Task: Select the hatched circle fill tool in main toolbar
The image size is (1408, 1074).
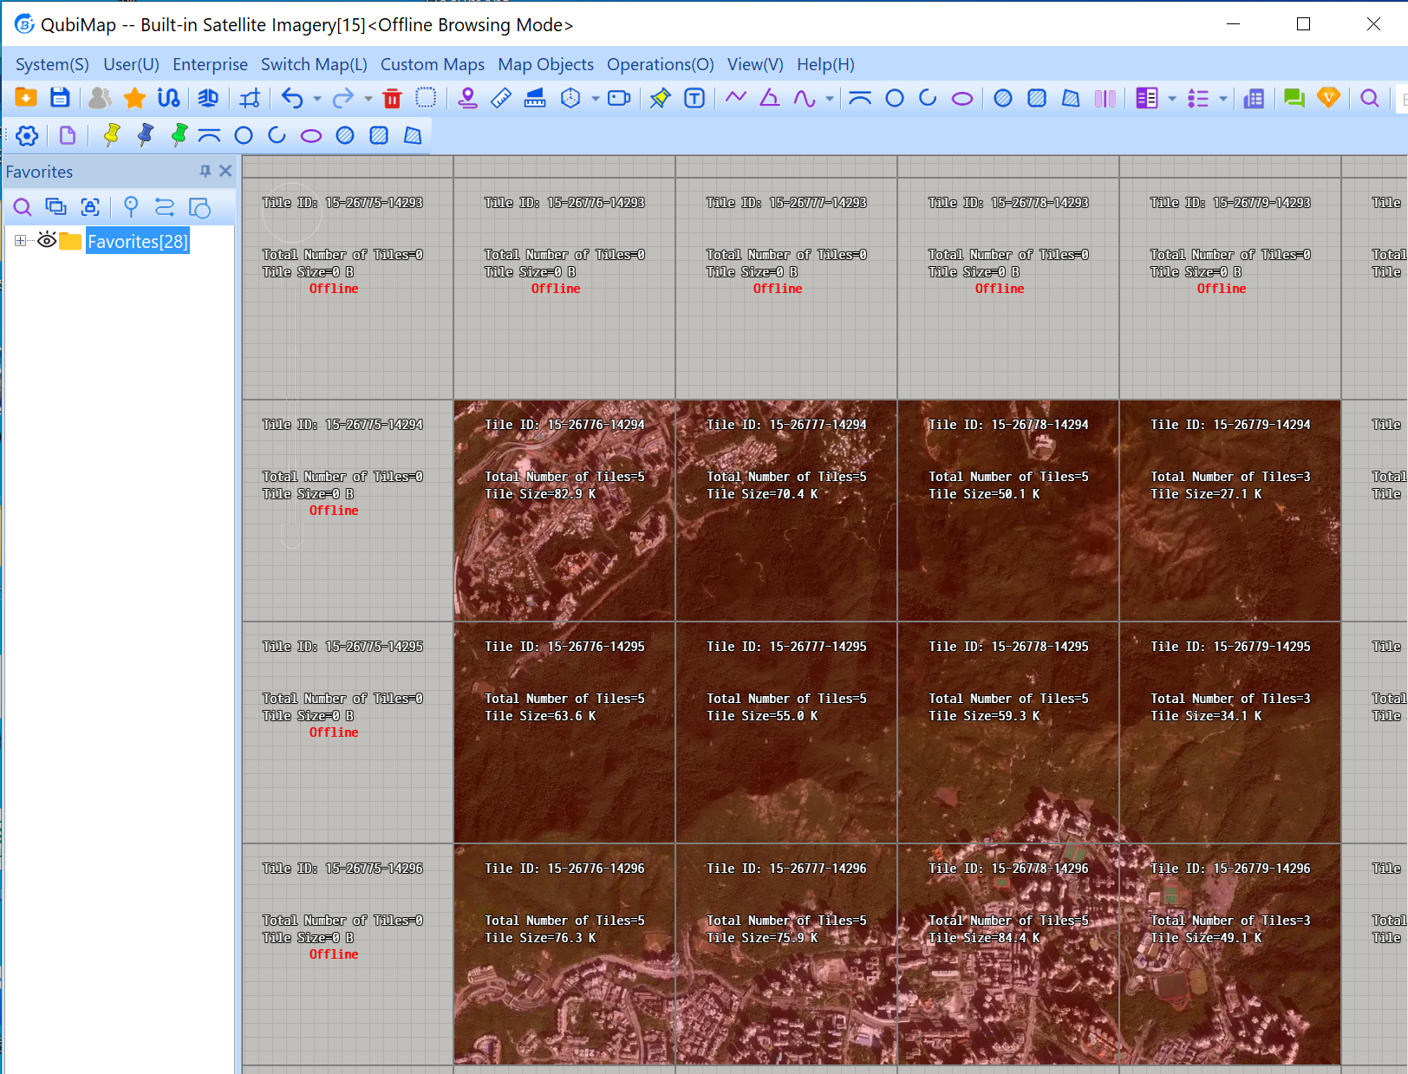Action: [1003, 98]
